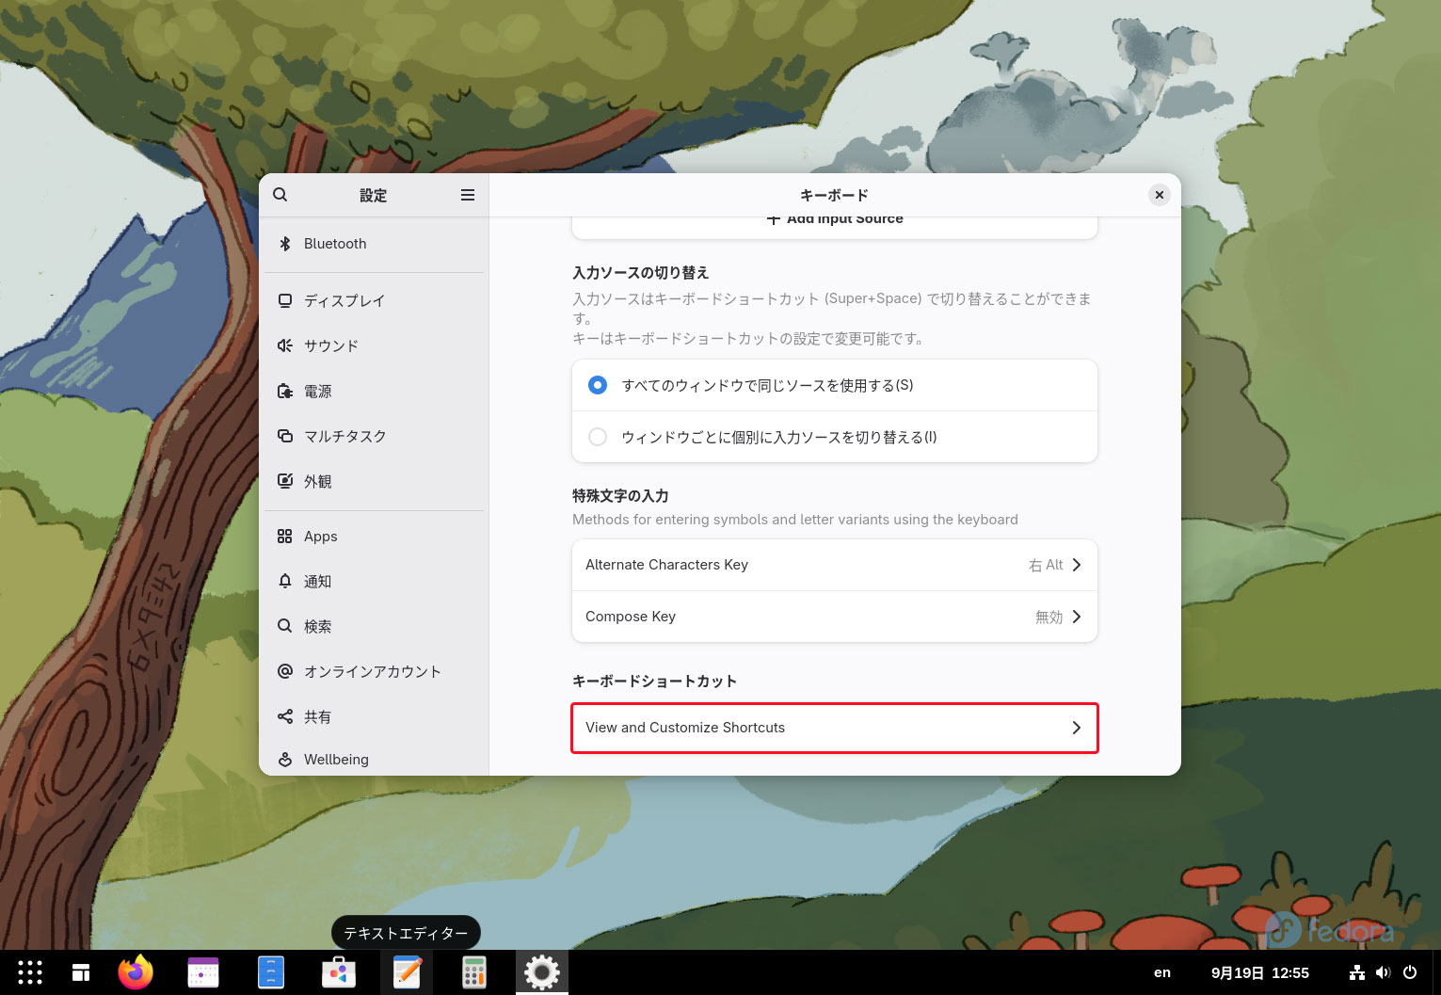This screenshot has width=1441, height=995.
Task: Open the workspace overview icon in taskbar
Action: click(x=81, y=972)
